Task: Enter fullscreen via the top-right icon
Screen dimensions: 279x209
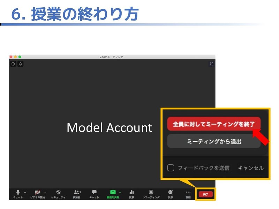Action: click(x=211, y=64)
